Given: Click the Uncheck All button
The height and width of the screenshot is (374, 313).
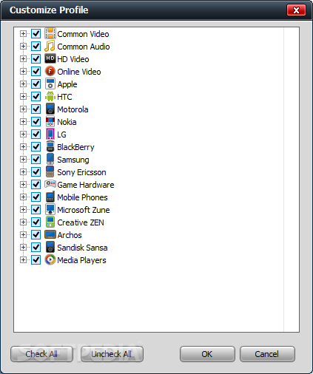Looking at the screenshot, I should (112, 354).
